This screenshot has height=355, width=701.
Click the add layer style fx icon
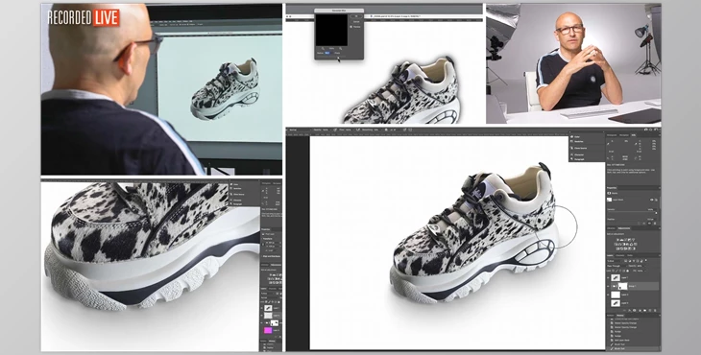(629, 310)
